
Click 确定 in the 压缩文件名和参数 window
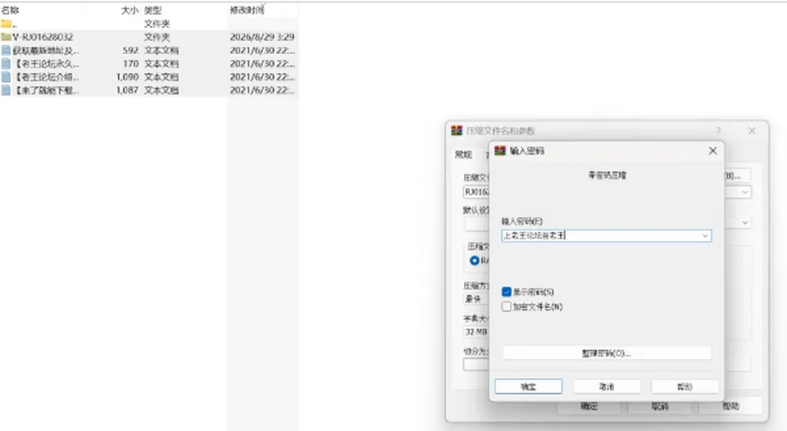pos(589,406)
